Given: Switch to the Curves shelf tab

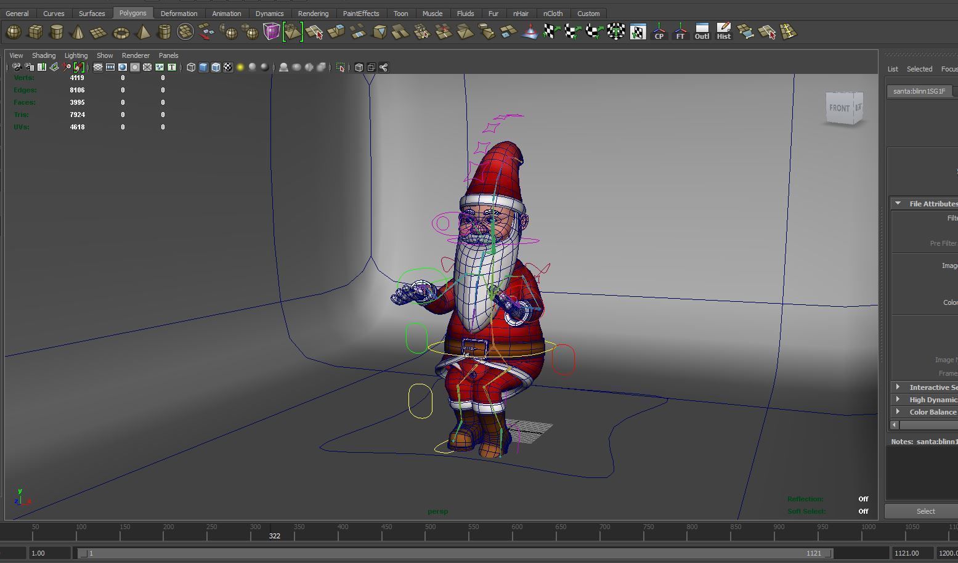Looking at the screenshot, I should (x=54, y=13).
